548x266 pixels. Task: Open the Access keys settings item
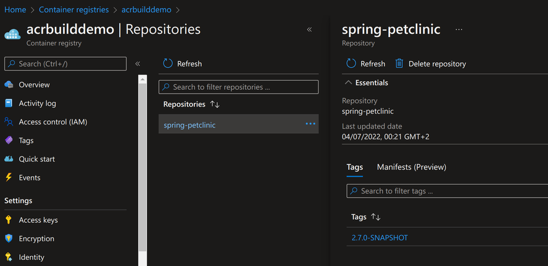[x=38, y=220]
